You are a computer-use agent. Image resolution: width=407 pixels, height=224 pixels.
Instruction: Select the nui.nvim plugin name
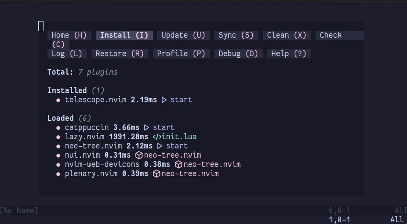click(82, 155)
